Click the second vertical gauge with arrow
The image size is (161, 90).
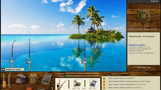click(x=10, y=80)
